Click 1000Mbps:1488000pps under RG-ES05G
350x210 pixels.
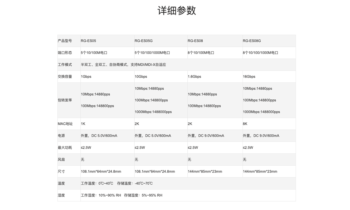click(x=153, y=112)
